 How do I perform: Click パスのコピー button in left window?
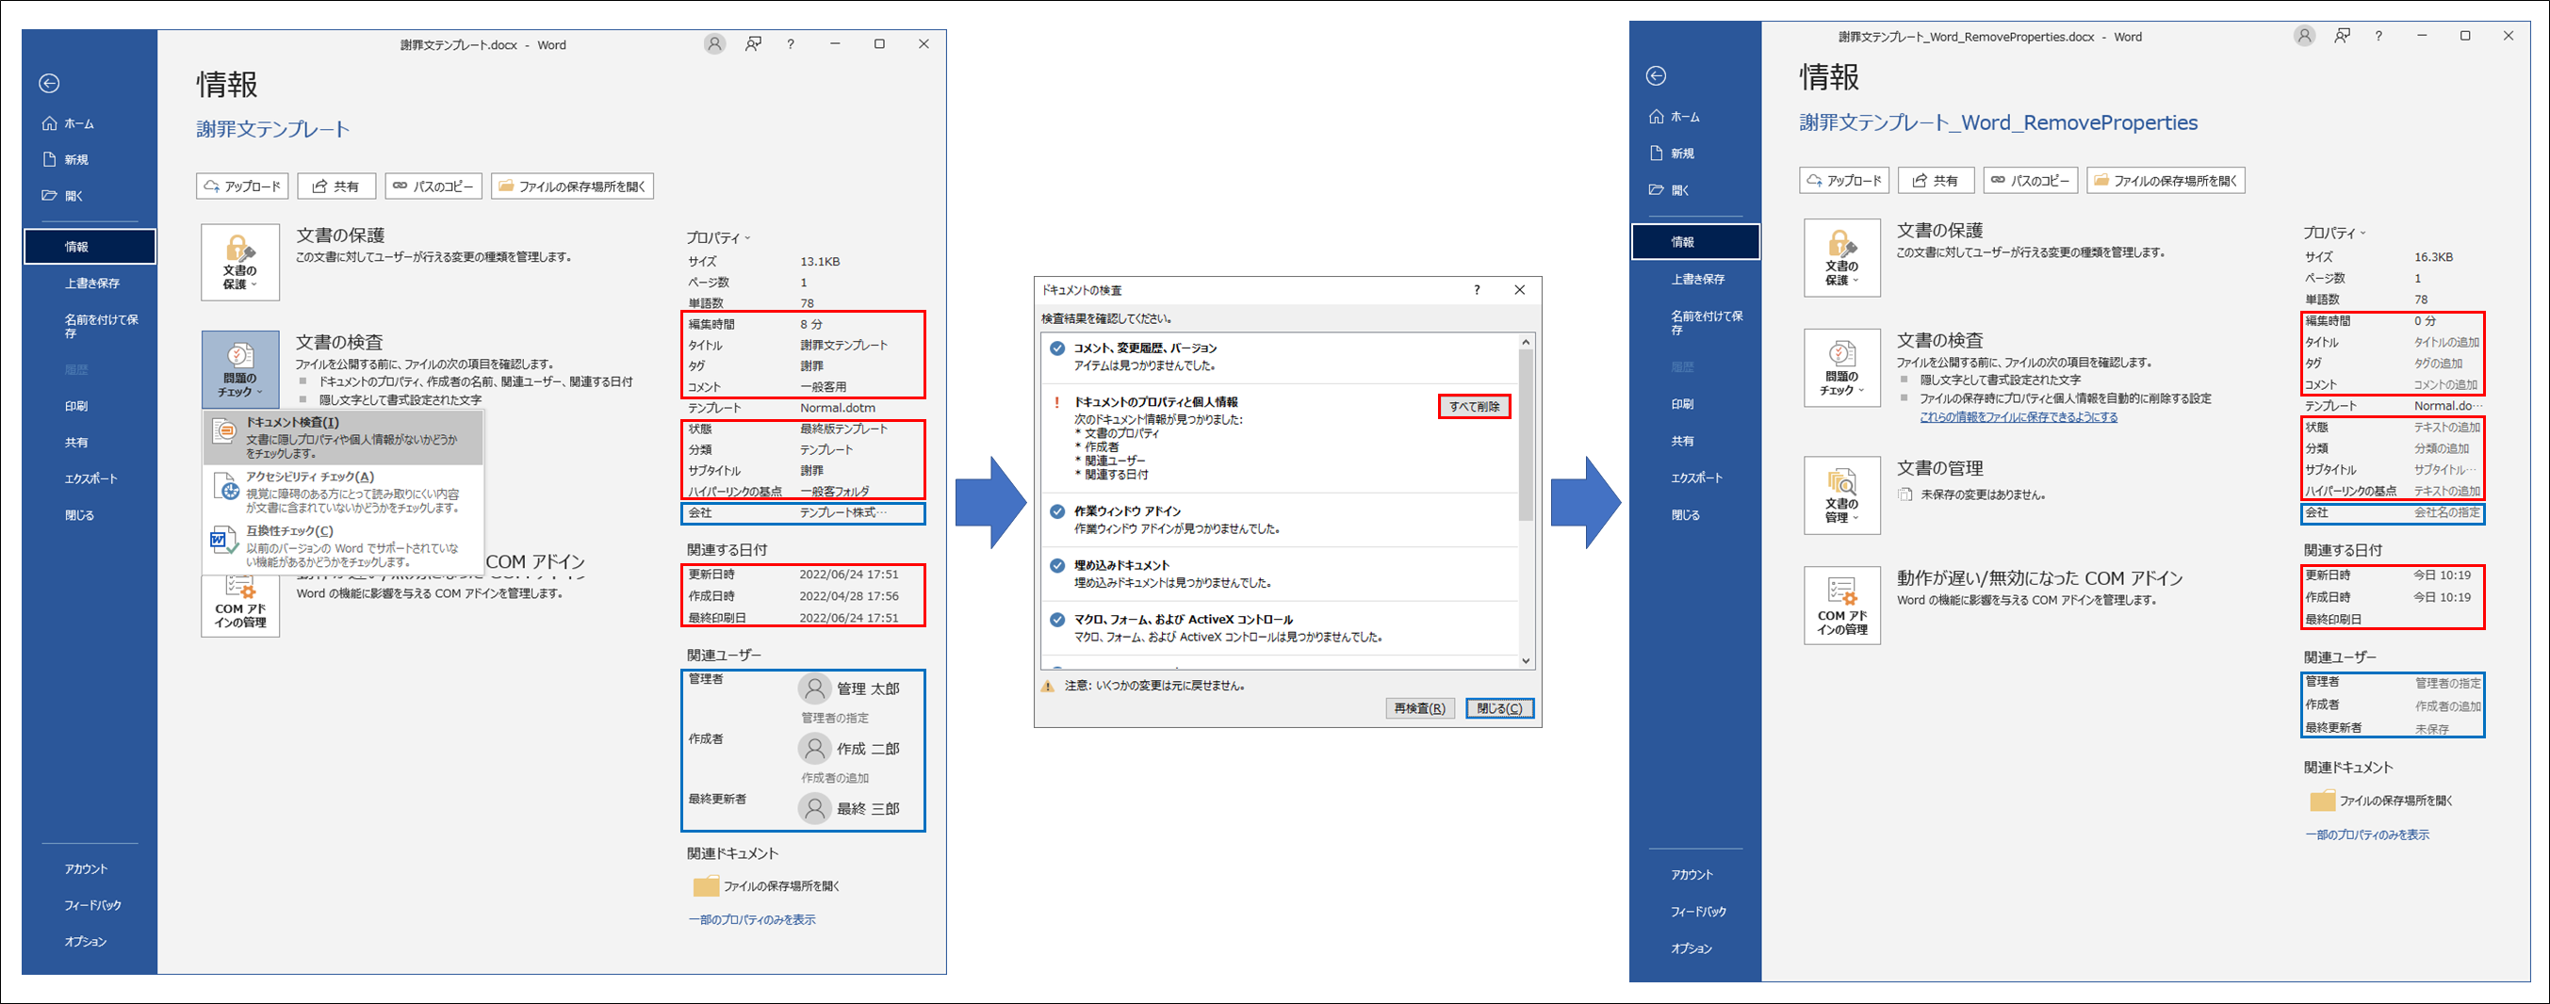(x=433, y=186)
